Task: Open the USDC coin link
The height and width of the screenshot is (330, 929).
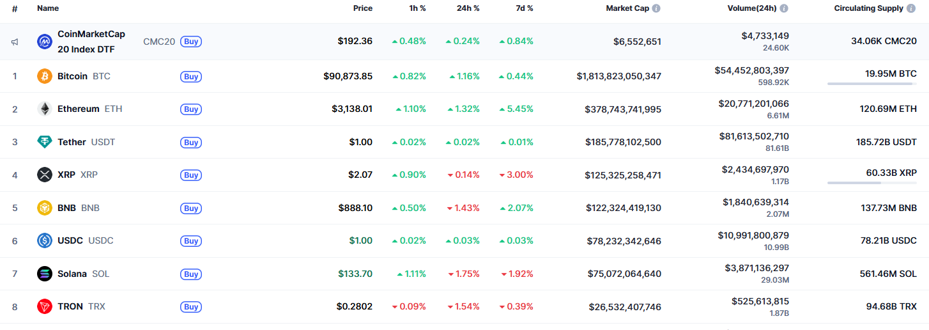Action: (70, 240)
